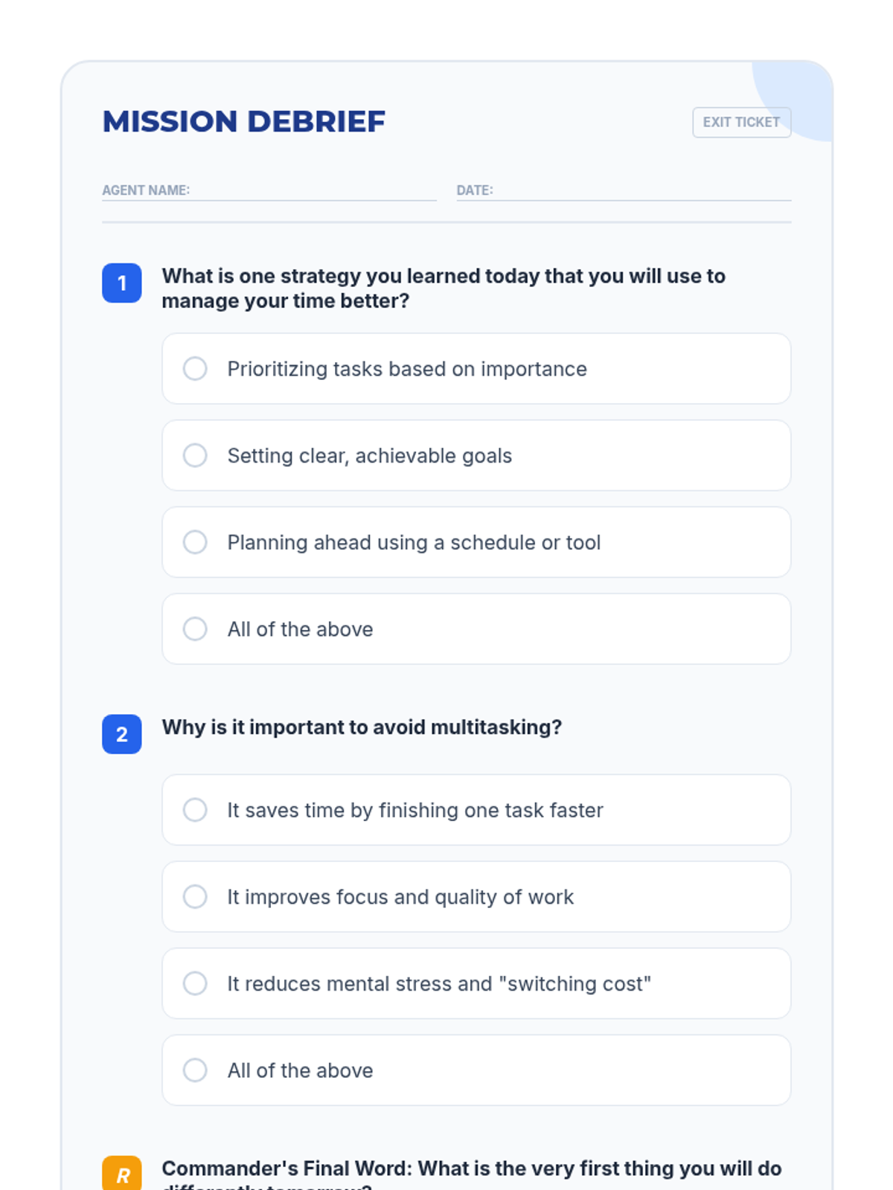The height and width of the screenshot is (1190, 893).
Task: Select "All of the above" for question 1
Action: point(195,629)
